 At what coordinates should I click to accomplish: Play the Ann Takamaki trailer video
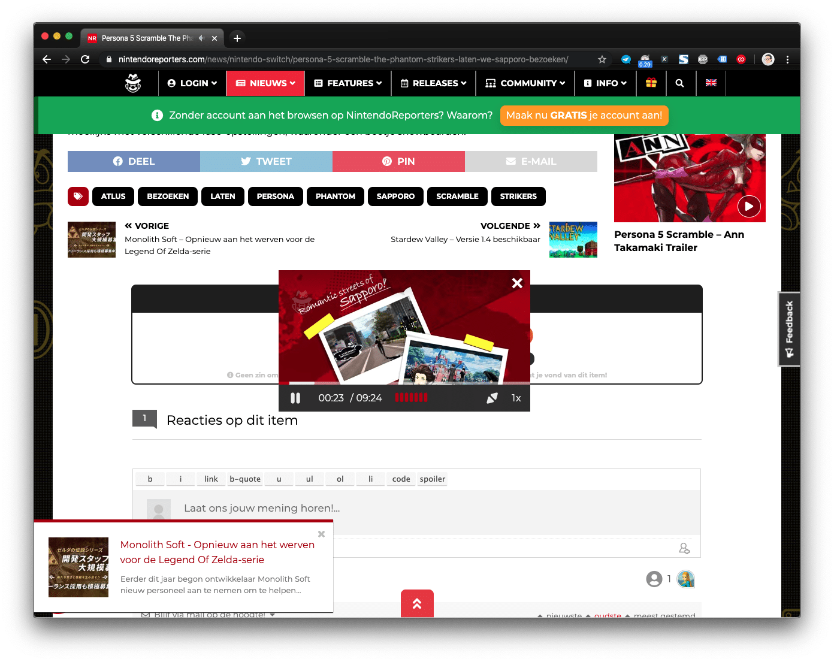point(749,206)
